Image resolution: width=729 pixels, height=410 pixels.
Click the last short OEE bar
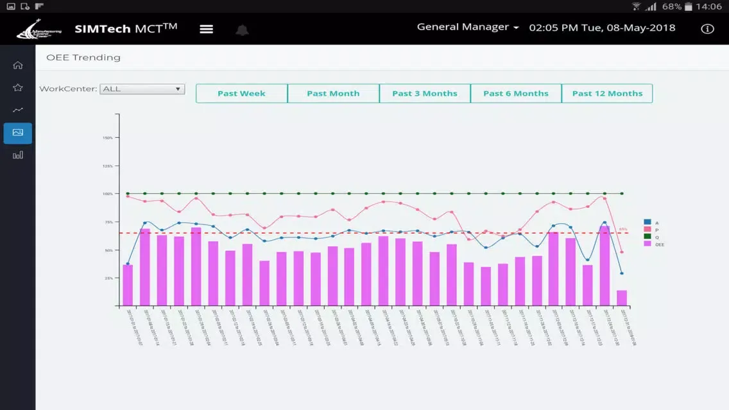(622, 298)
